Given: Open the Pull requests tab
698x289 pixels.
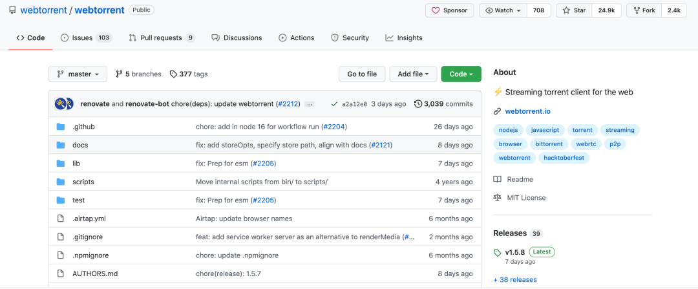Looking at the screenshot, I should pos(162,37).
